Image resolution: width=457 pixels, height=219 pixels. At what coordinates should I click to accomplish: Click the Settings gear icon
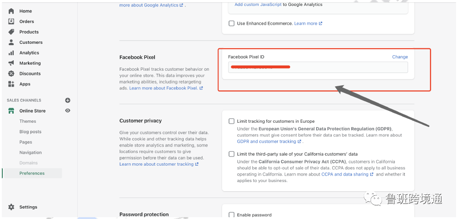point(11,207)
